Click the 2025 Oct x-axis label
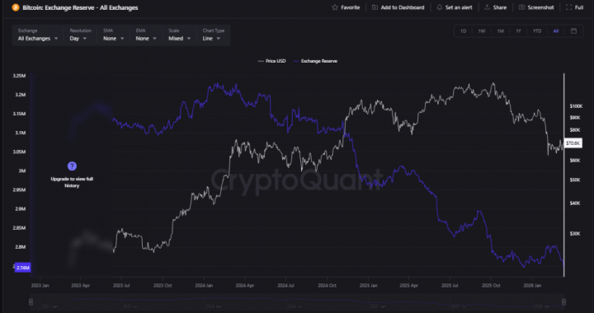The height and width of the screenshot is (313, 594). (491, 285)
